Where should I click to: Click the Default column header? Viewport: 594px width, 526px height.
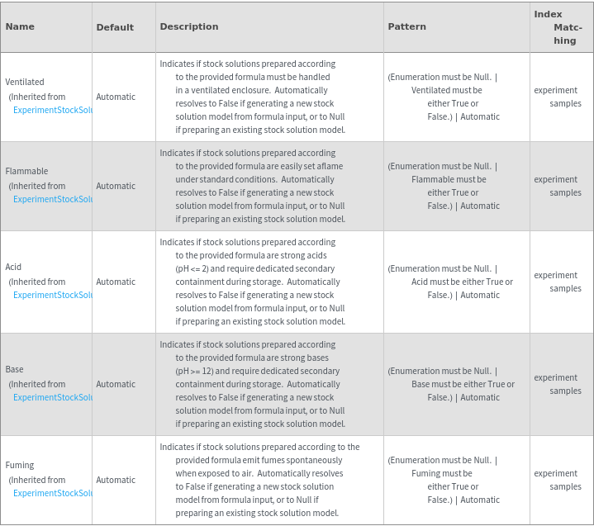(x=115, y=27)
